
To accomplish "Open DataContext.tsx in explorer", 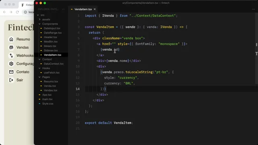I will click(54, 64).
